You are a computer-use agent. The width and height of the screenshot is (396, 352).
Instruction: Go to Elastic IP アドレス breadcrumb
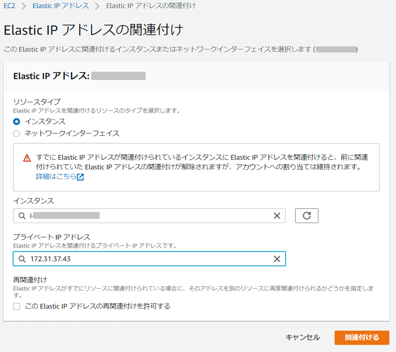pyautogui.click(x=61, y=6)
